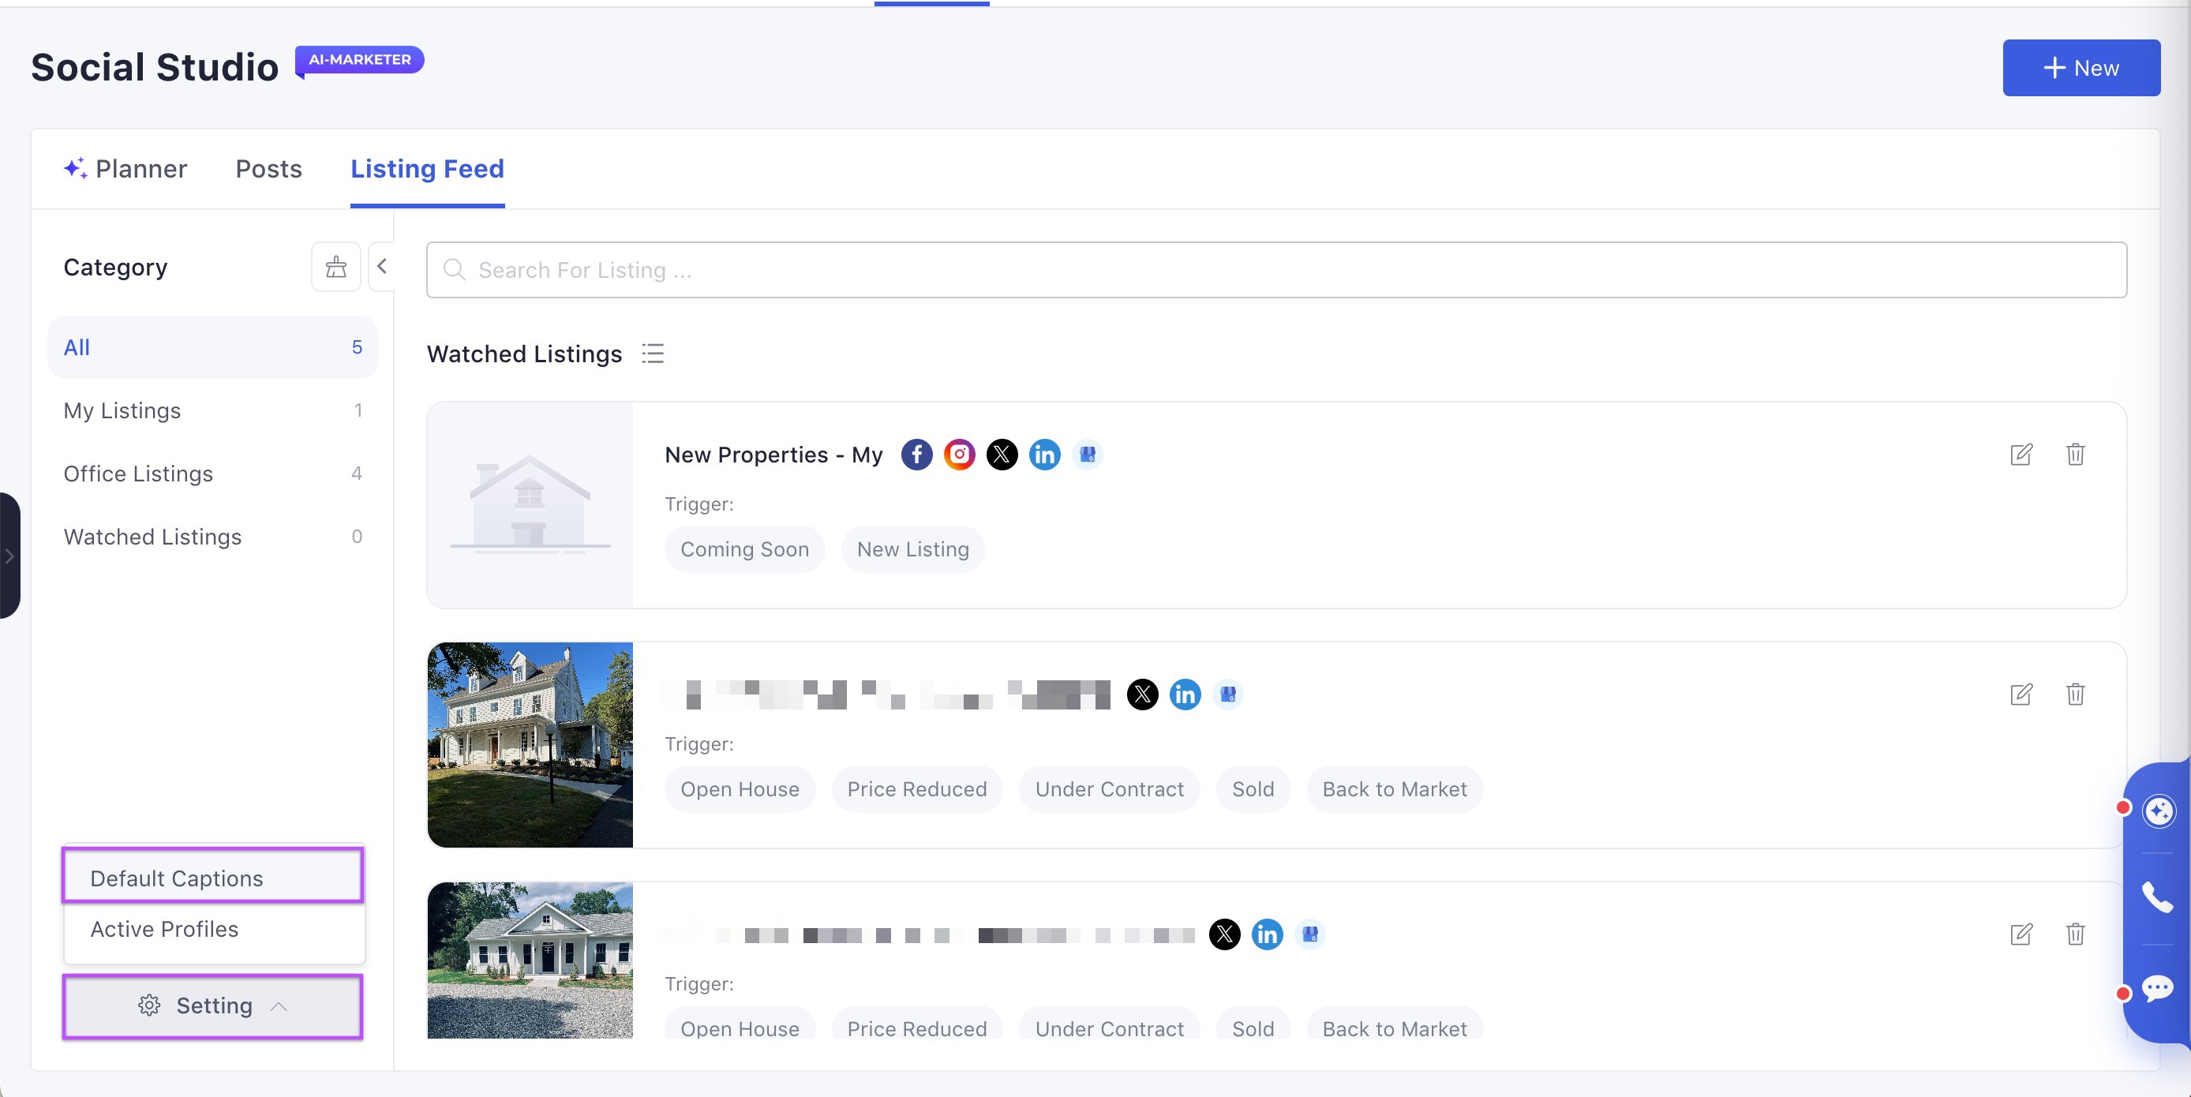Click the edit icon for New Properties listing

2021,455
